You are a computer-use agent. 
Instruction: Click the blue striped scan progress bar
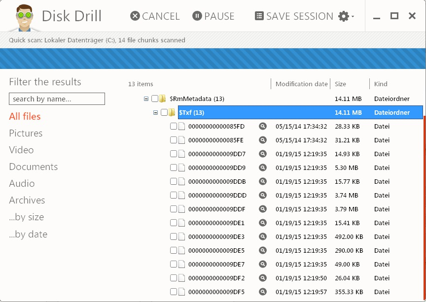click(x=213, y=59)
